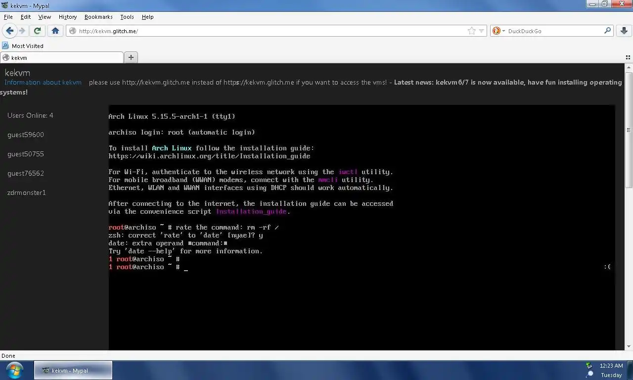Select user guest59600 in the list
633x380 pixels.
pos(26,135)
